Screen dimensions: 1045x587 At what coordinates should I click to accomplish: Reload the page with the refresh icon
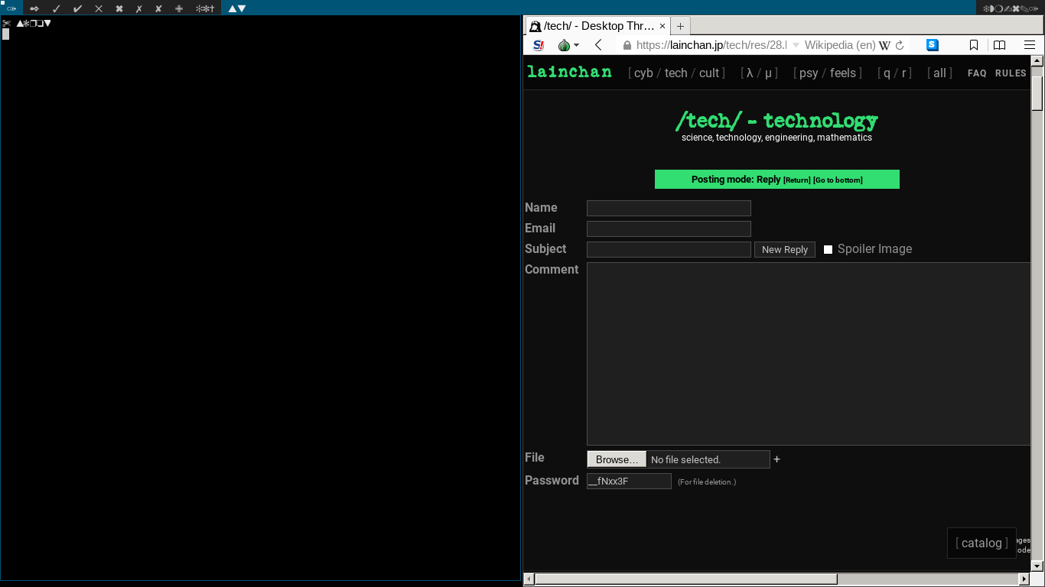900,45
